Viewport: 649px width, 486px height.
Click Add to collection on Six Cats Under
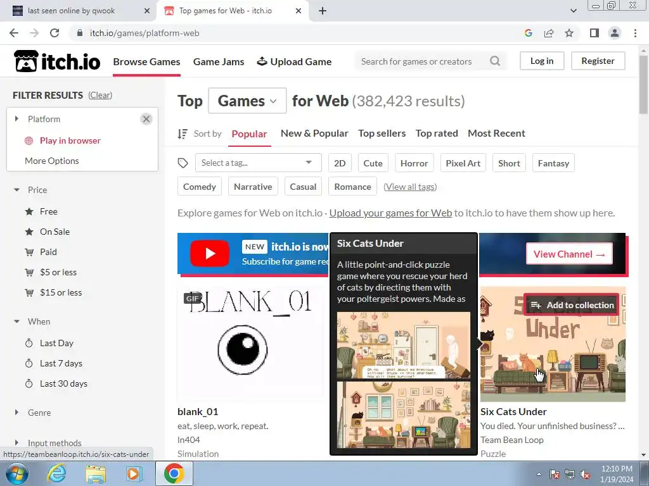pyautogui.click(x=571, y=305)
